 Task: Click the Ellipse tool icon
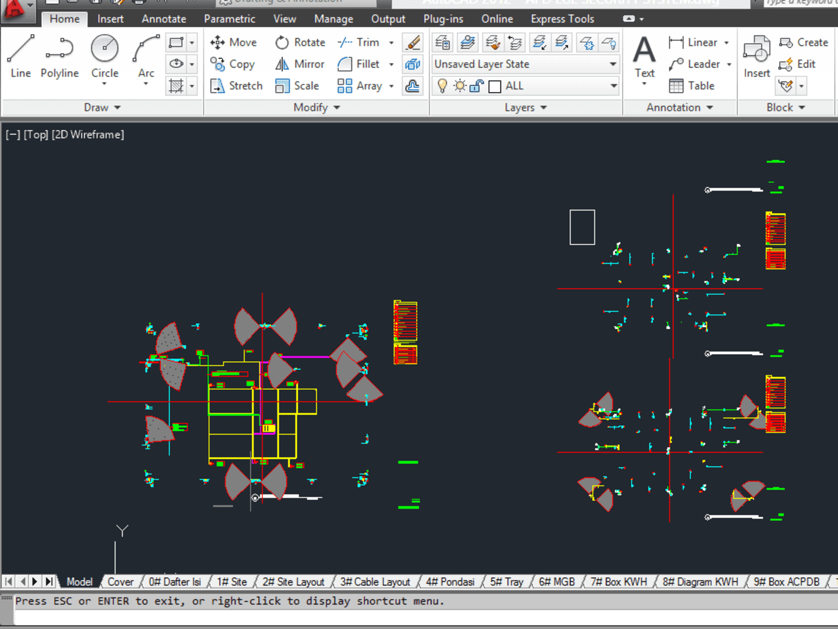tap(176, 64)
